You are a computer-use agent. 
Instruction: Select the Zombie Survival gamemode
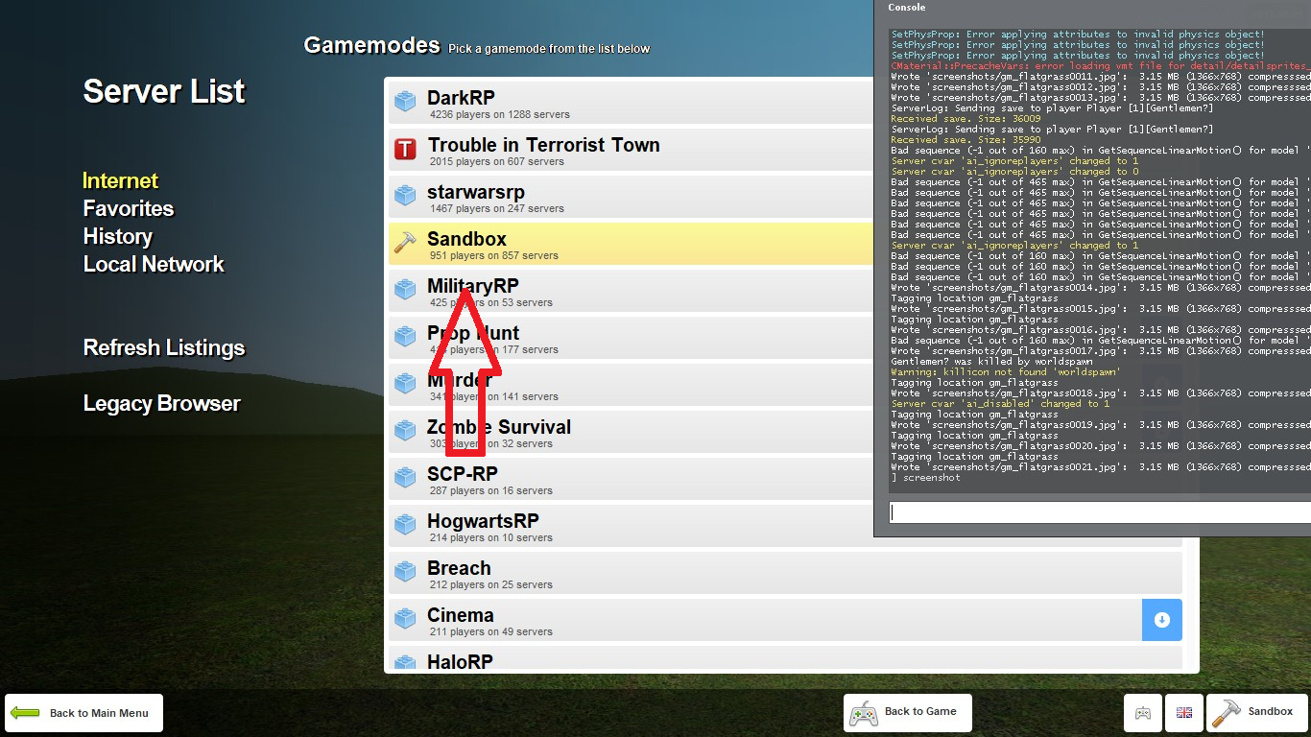[x=632, y=431]
